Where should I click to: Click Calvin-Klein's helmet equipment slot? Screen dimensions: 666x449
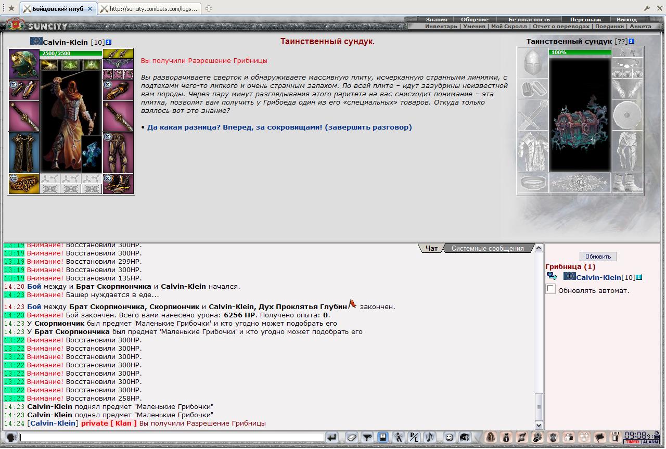(24, 65)
